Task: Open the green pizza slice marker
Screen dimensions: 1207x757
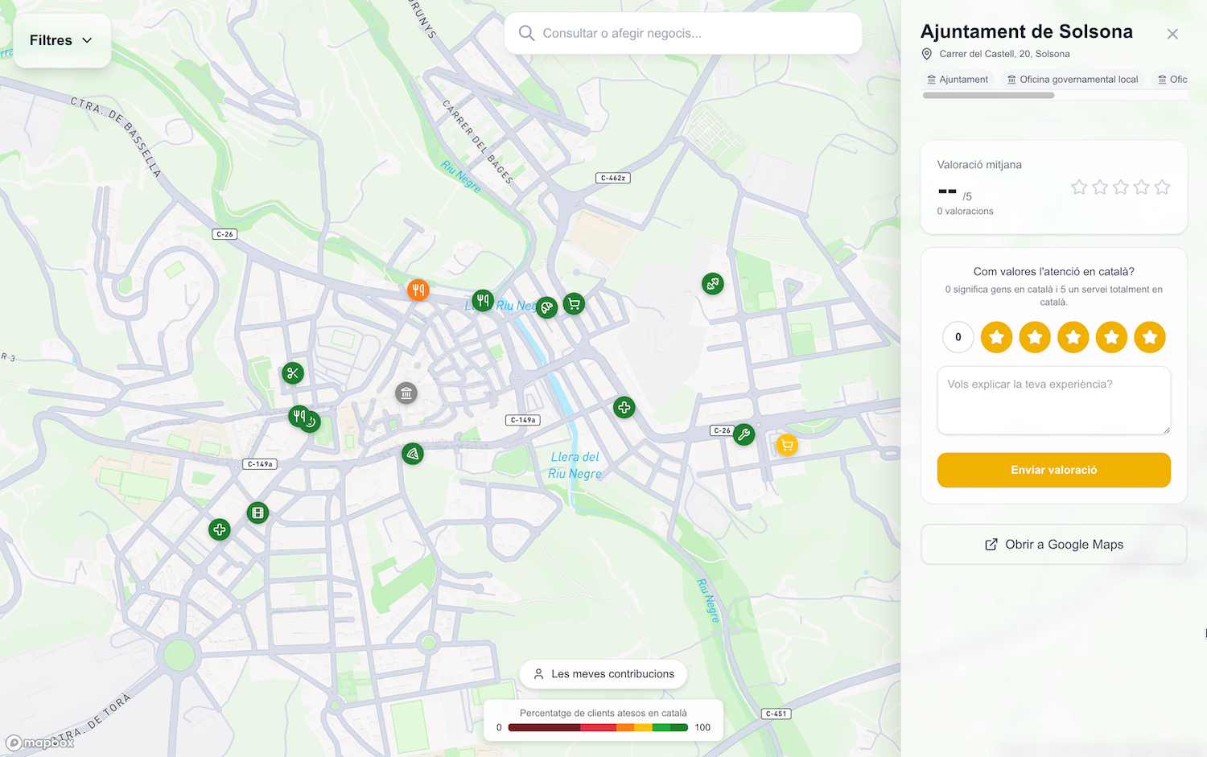Action: [x=413, y=454]
